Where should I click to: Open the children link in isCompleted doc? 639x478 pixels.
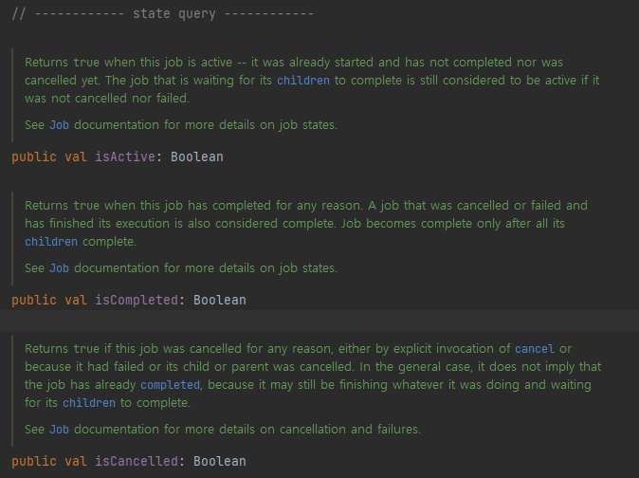pos(51,242)
